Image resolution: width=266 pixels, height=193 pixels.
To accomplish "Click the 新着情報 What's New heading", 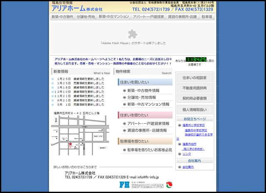I will coord(81,71).
